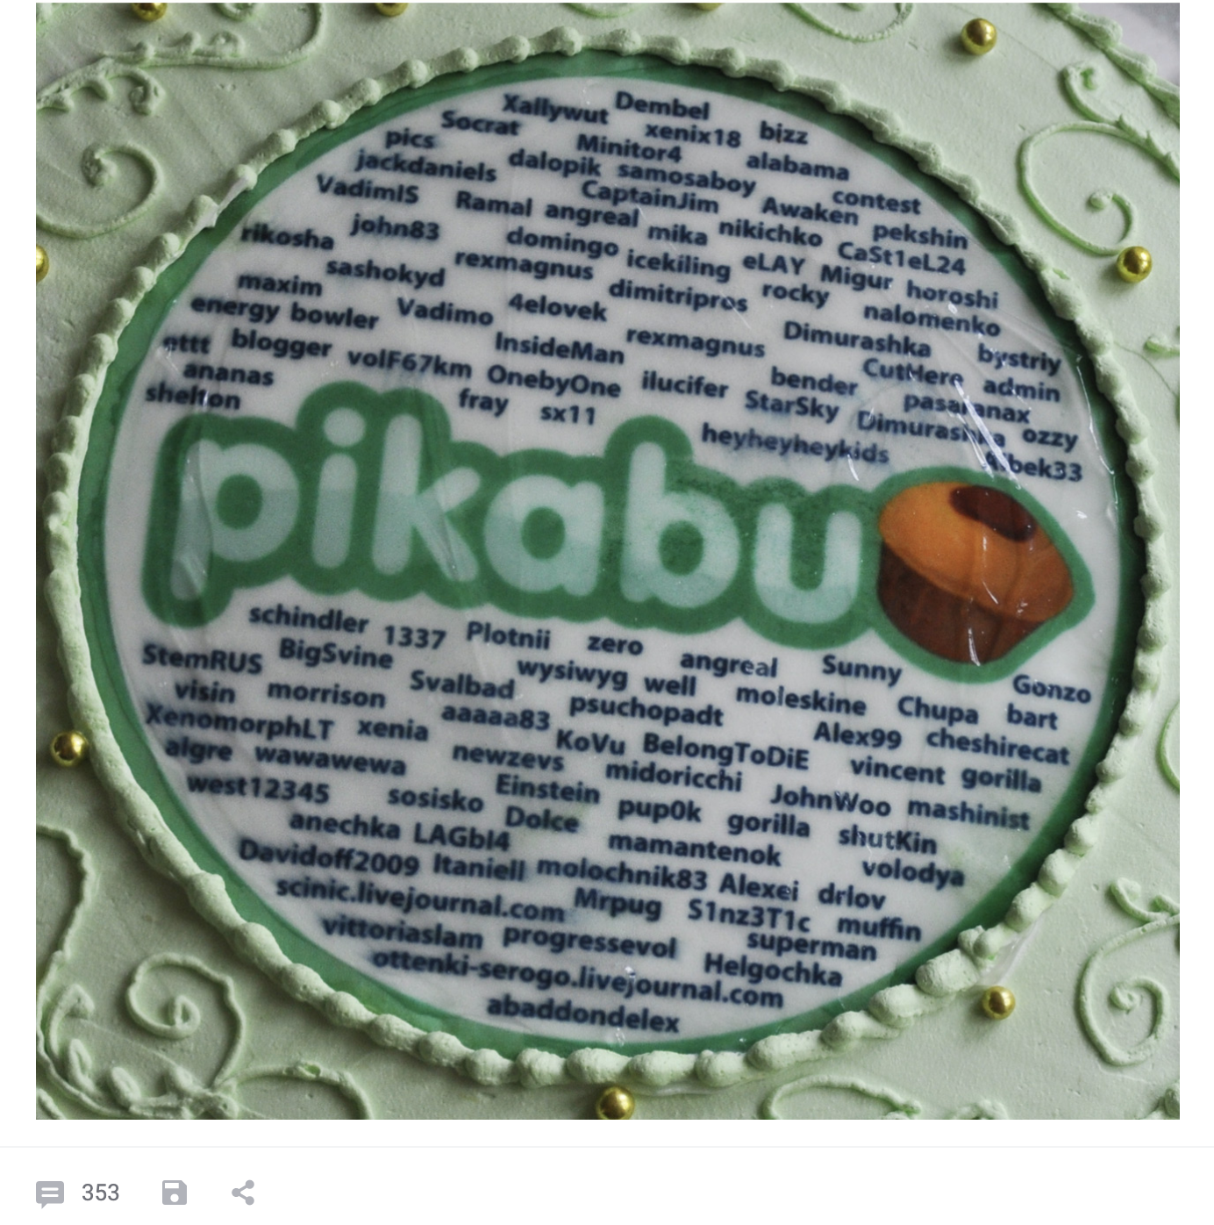Click the name CaSt1eL24 on the cake

point(901,258)
